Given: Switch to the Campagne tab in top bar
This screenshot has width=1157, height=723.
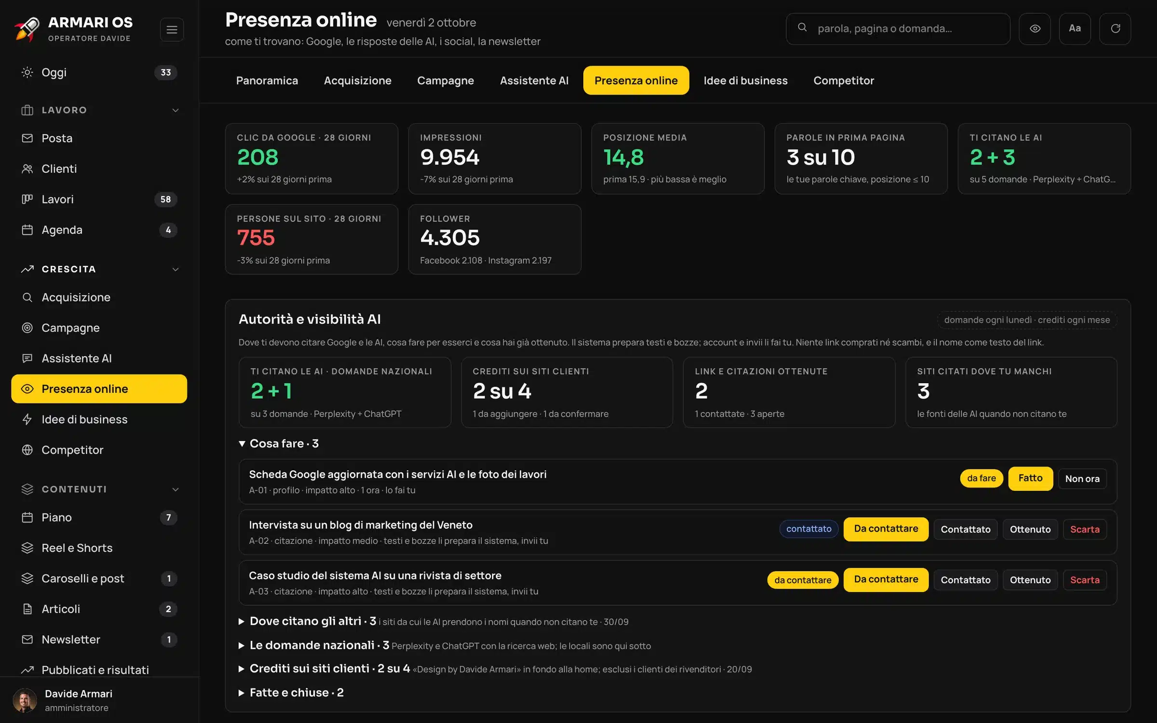Looking at the screenshot, I should (445, 80).
